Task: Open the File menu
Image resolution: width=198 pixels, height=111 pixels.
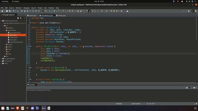Action: (2, 8)
